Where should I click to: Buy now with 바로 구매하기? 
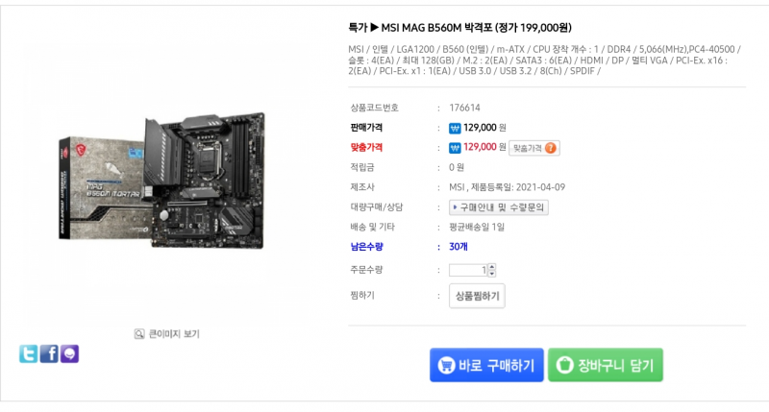[x=486, y=365]
